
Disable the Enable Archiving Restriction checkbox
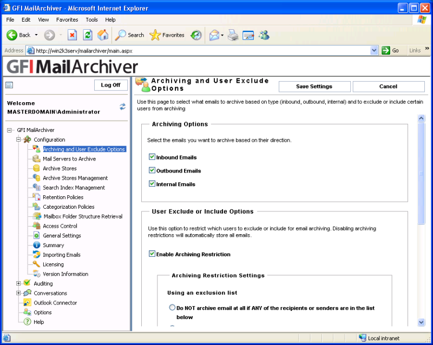[x=152, y=254]
